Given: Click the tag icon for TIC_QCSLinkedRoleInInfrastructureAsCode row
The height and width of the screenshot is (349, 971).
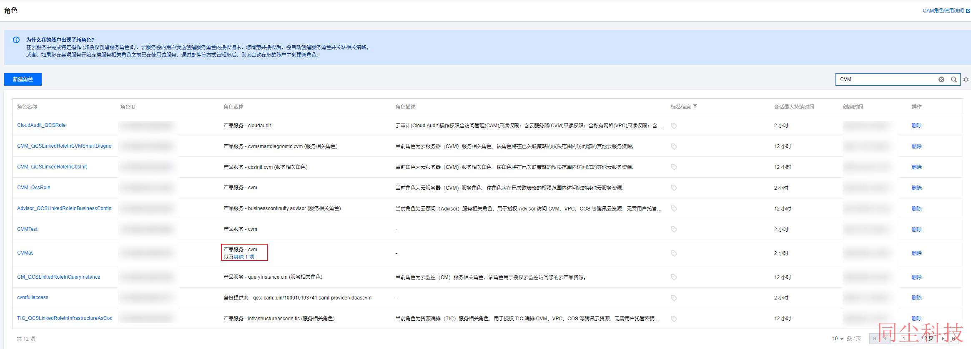Looking at the screenshot, I should (674, 319).
